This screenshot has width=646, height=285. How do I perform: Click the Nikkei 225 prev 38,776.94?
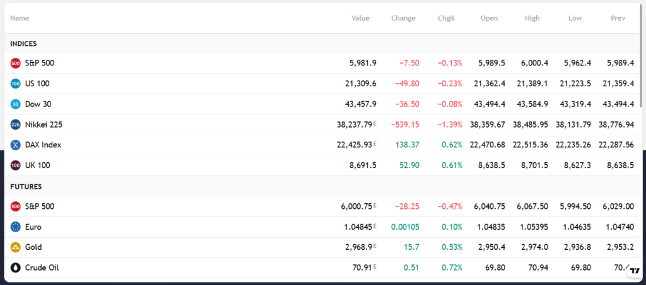point(616,125)
